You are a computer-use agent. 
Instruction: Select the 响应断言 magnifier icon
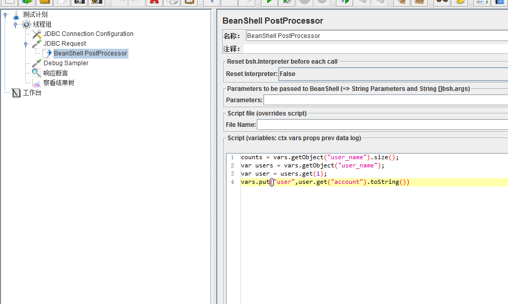(36, 73)
